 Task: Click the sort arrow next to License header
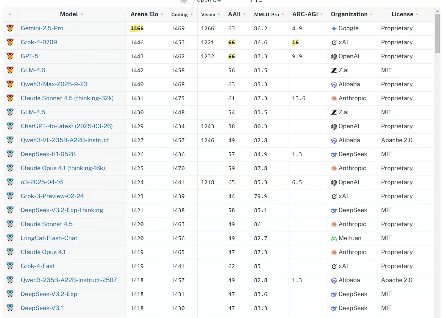pyautogui.click(x=417, y=14)
